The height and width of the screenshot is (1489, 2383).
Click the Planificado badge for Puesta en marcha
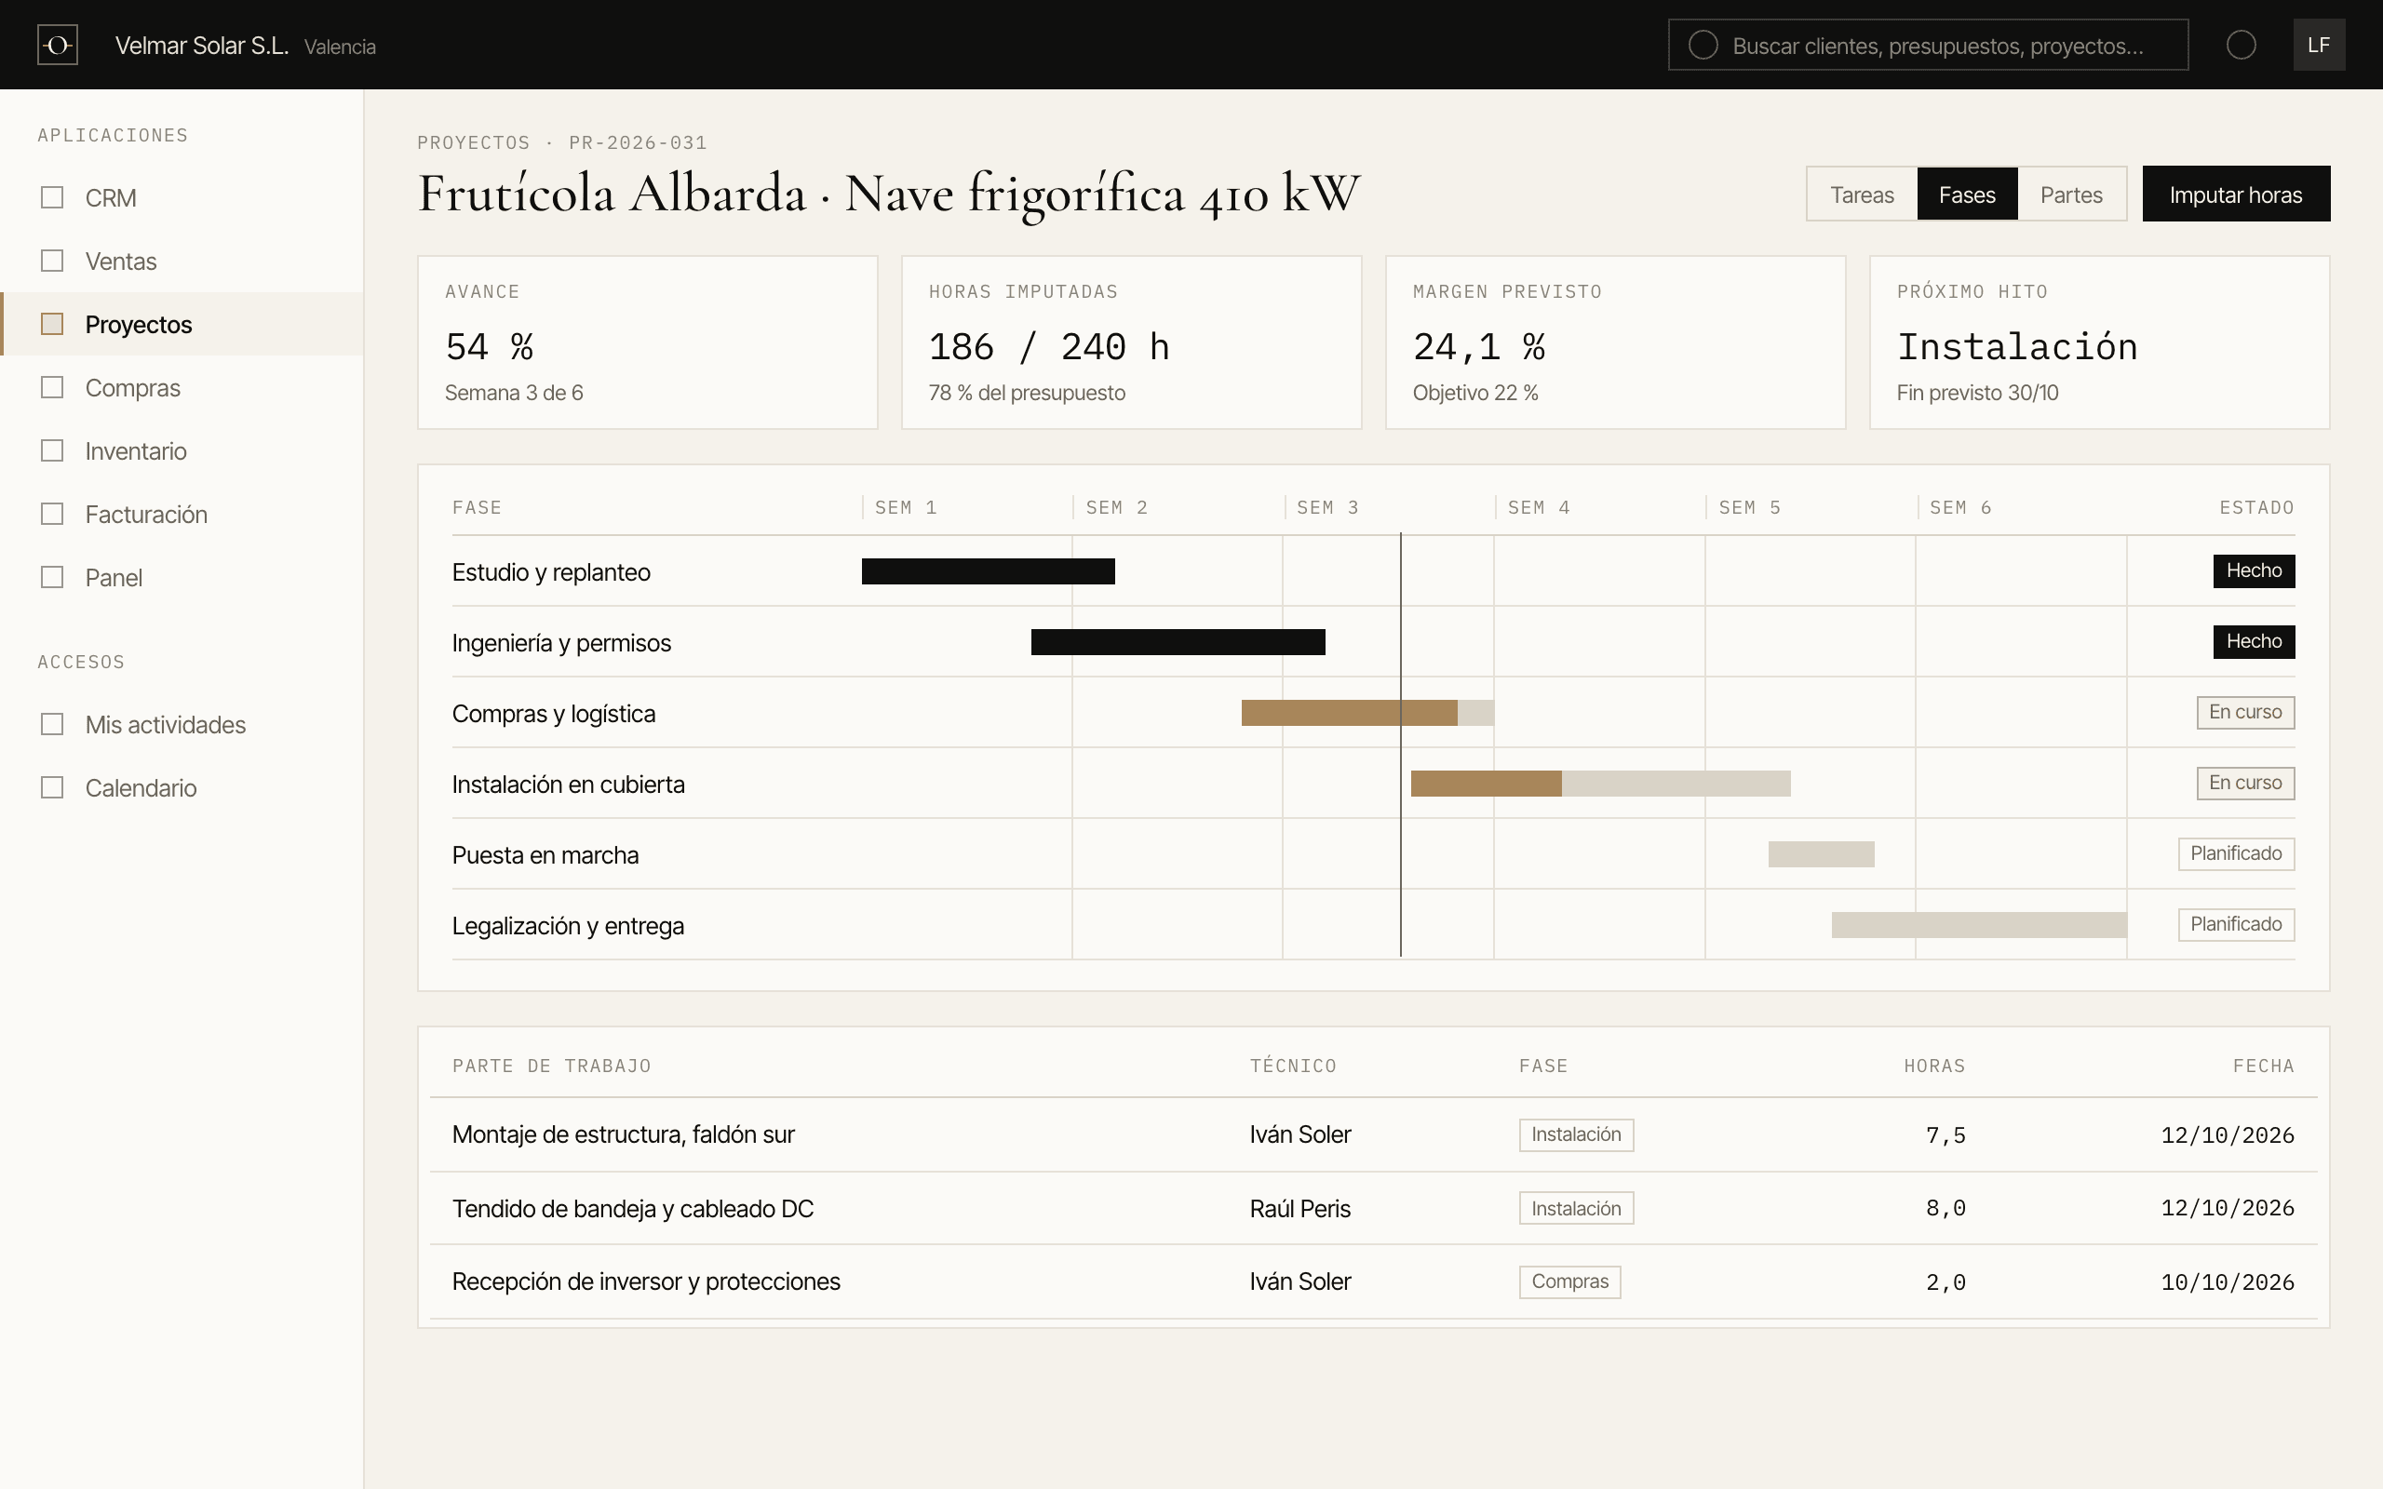2235,853
